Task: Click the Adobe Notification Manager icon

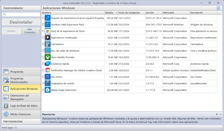Action: [48, 70]
